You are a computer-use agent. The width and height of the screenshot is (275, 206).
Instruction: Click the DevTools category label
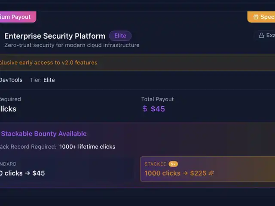tap(11, 80)
